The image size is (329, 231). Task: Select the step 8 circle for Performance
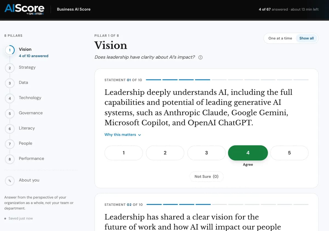point(10,159)
